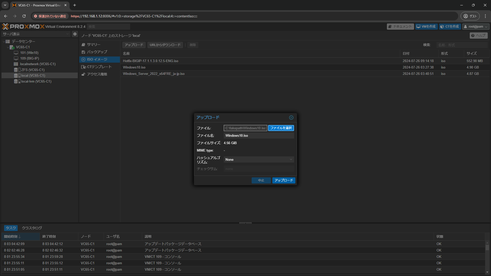Open root@pam user menu

(x=476, y=27)
